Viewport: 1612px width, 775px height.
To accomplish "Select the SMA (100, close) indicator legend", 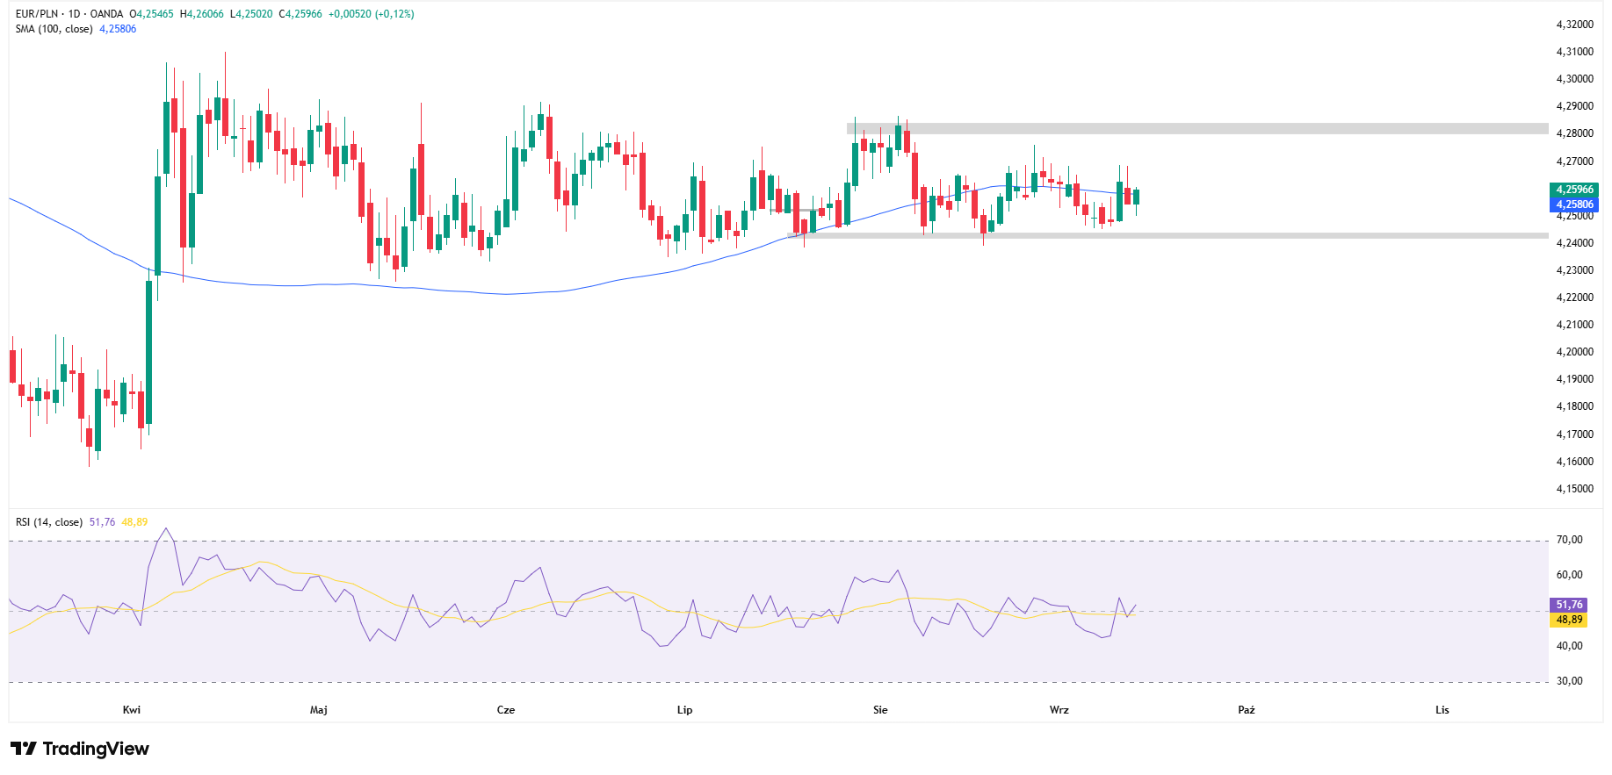I will pyautogui.click(x=54, y=29).
